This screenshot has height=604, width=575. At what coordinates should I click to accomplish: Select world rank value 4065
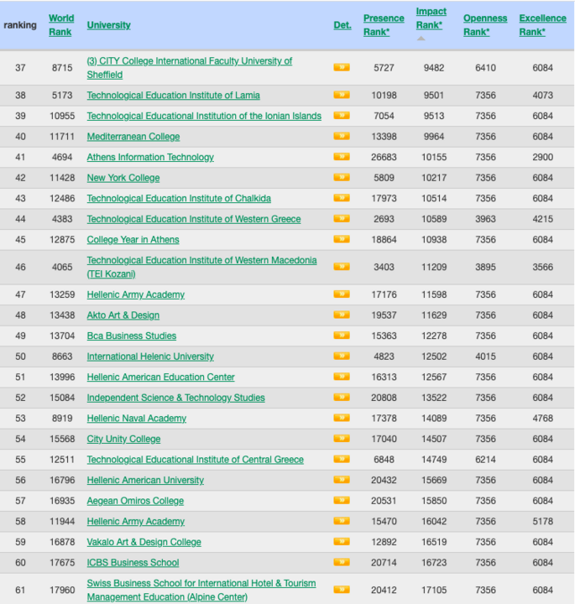62,267
